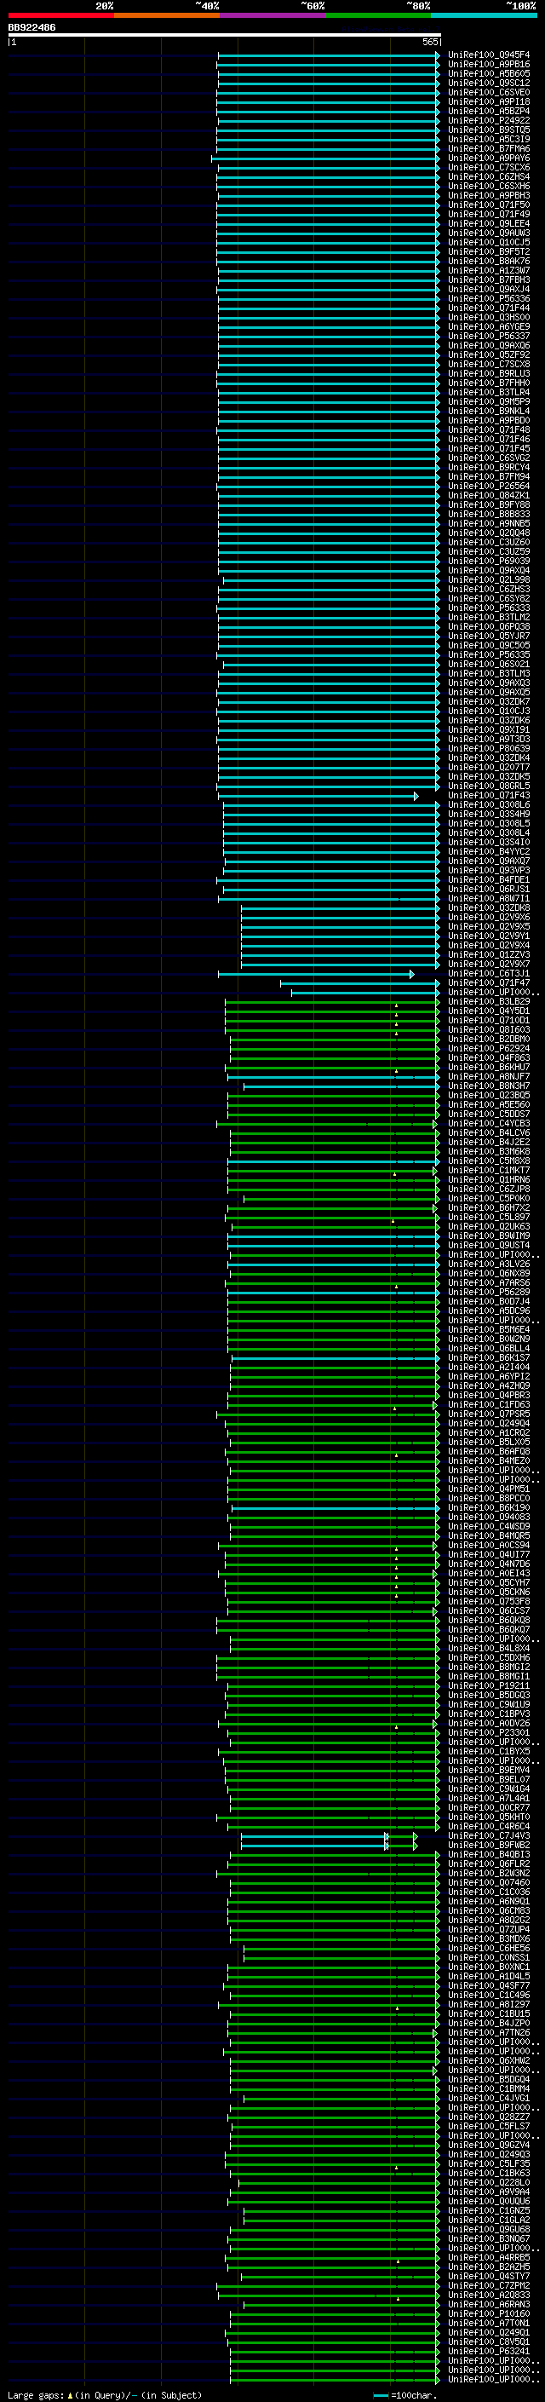Click label UniRef100_B7FMA6
This screenshot has height=2402, width=545.
coord(488,148)
